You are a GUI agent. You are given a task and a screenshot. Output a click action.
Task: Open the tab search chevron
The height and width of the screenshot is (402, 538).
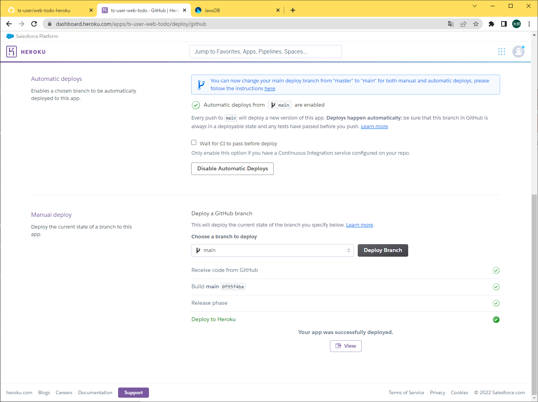tap(475, 6)
